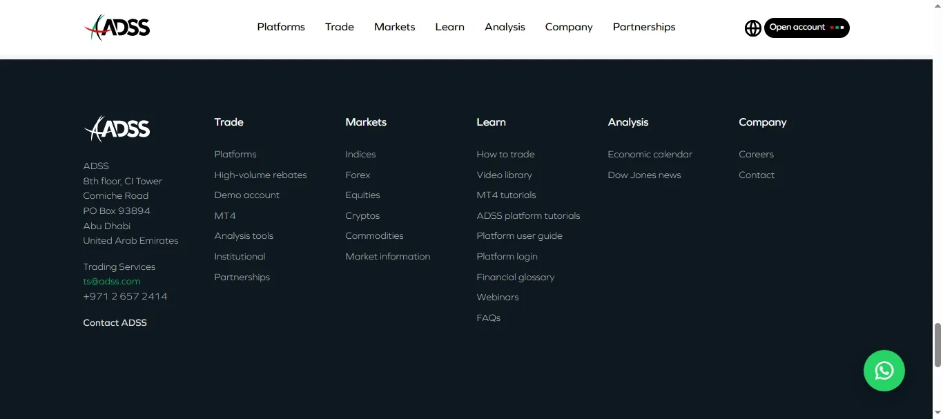Open the language globe selector
The width and height of the screenshot is (943, 419).
[x=753, y=28]
